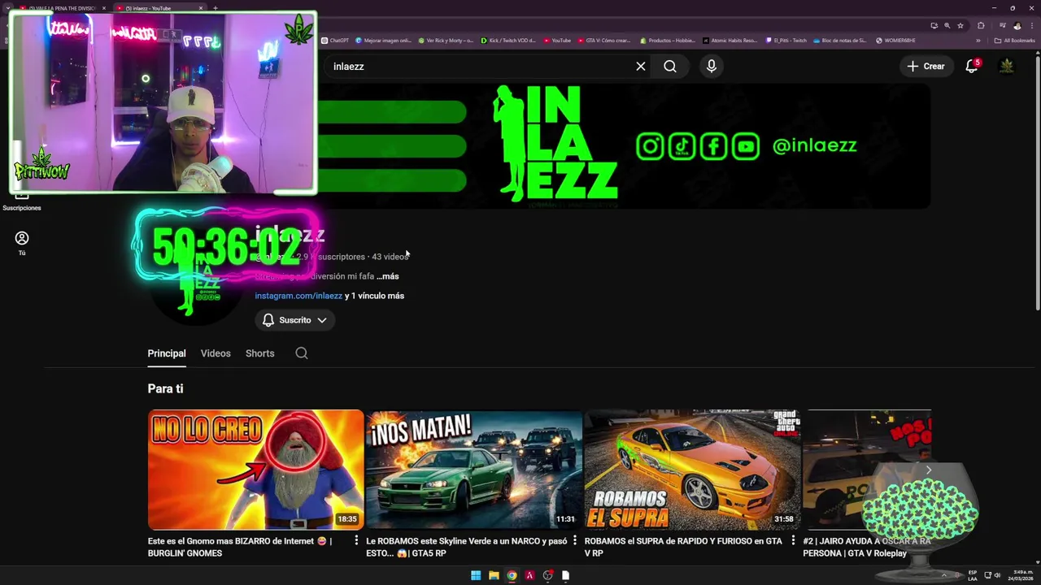The image size is (1041, 585).
Task: Expand hidden bookmarks chevron
Action: click(978, 41)
